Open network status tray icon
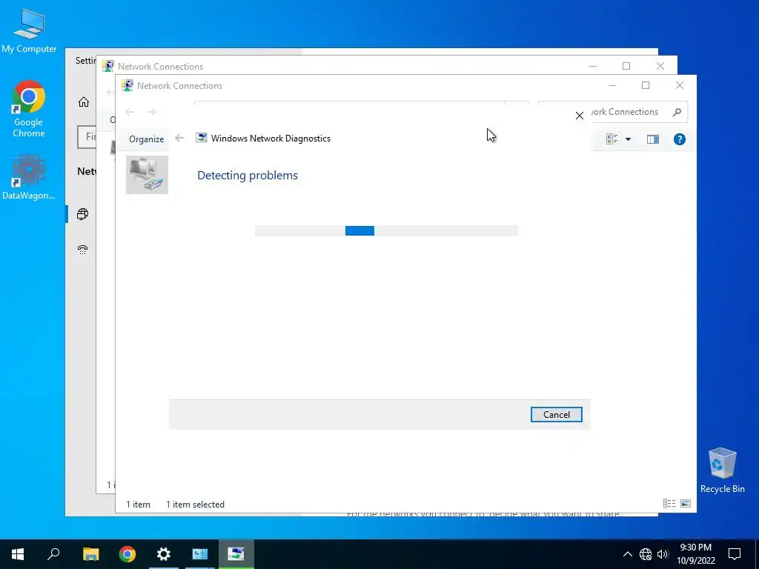 tap(646, 554)
